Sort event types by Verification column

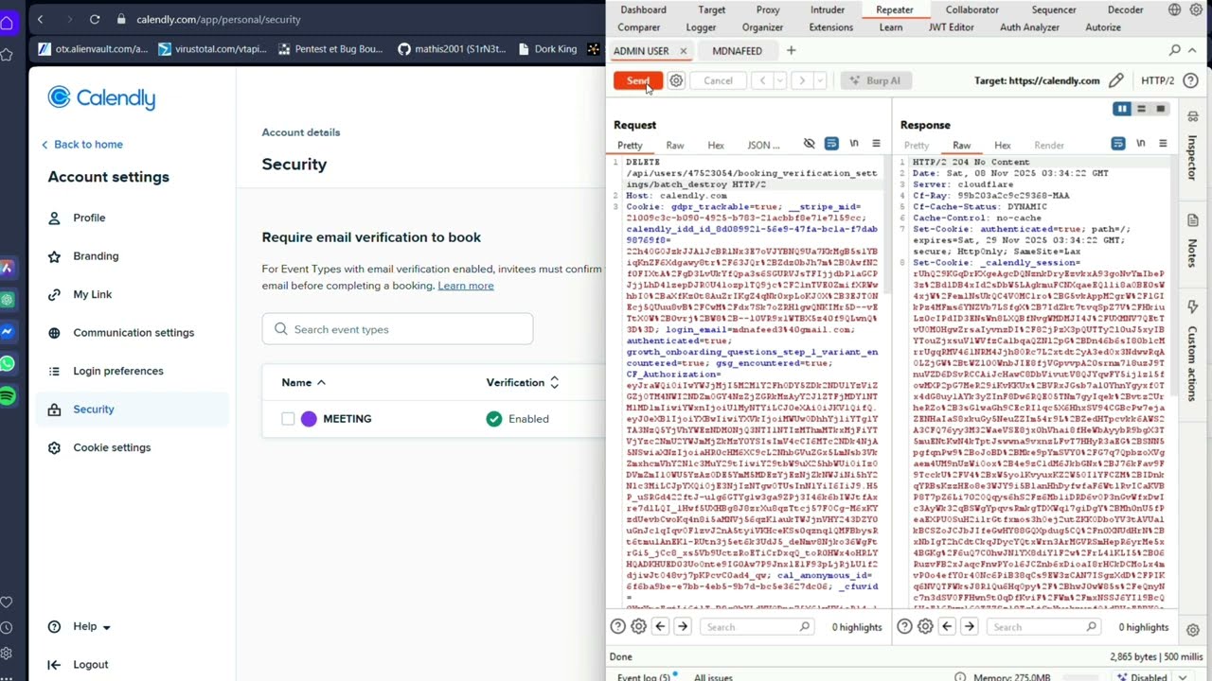523,382
